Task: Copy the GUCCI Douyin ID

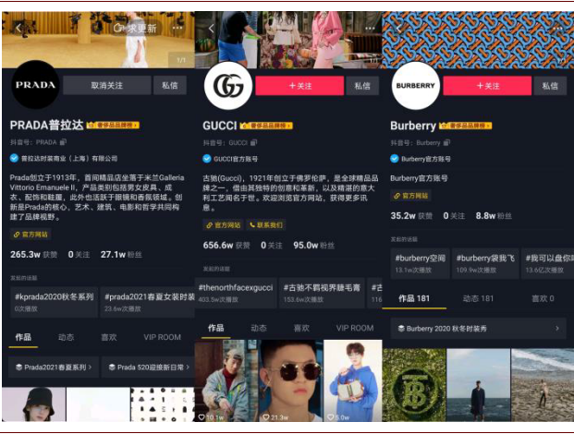Action: 253,142
